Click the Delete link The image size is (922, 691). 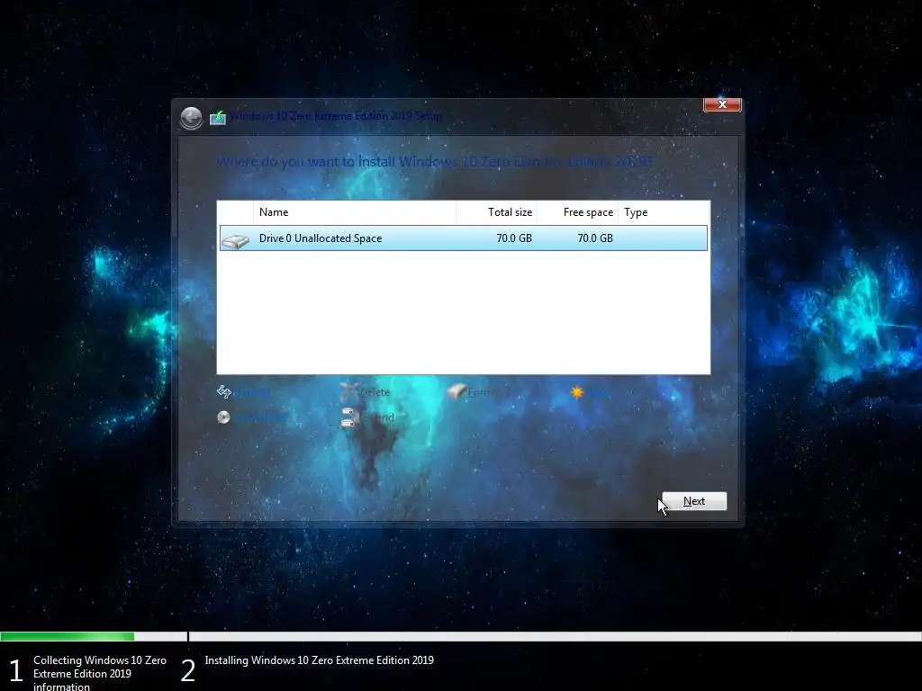coord(375,392)
